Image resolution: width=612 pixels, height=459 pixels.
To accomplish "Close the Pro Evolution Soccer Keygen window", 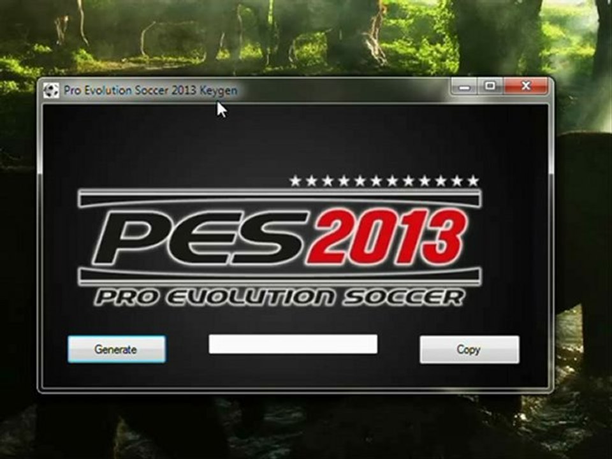I will [526, 86].
